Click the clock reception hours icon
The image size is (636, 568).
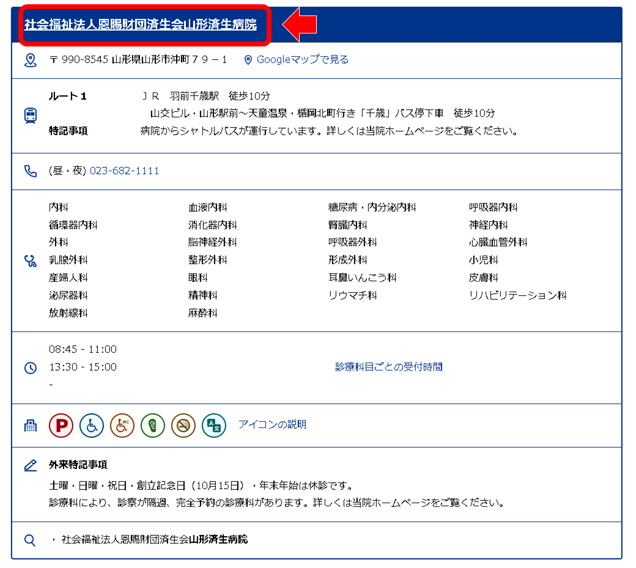31,367
